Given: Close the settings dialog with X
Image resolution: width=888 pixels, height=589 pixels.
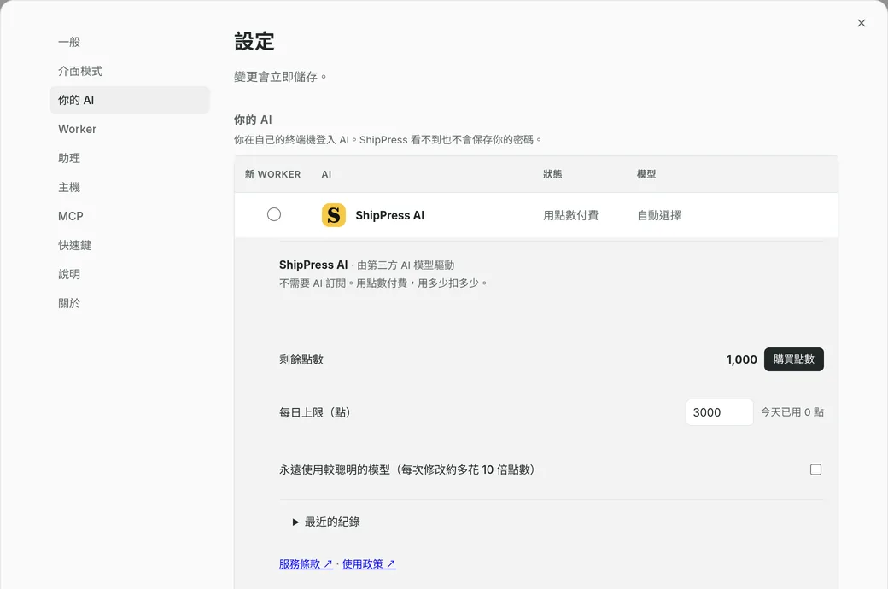Looking at the screenshot, I should click(x=862, y=23).
